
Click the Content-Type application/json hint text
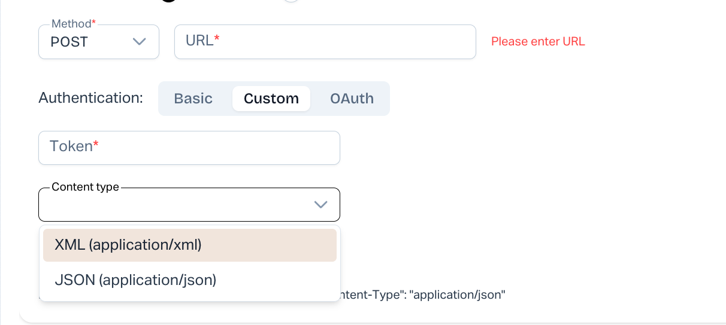click(424, 295)
